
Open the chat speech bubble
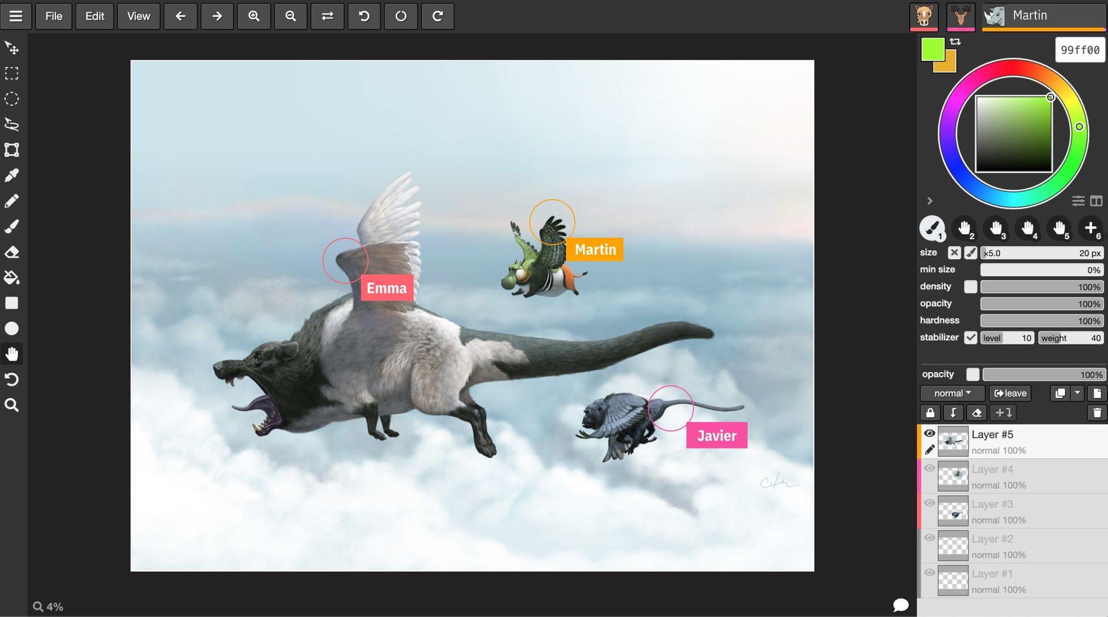coord(900,605)
